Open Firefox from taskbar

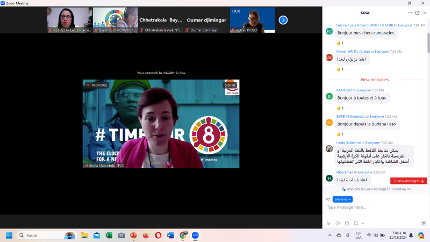[x=146, y=236]
